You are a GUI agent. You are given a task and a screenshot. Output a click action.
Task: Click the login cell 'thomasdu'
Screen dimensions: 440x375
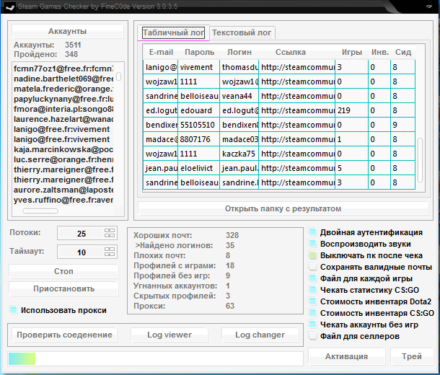pos(239,67)
